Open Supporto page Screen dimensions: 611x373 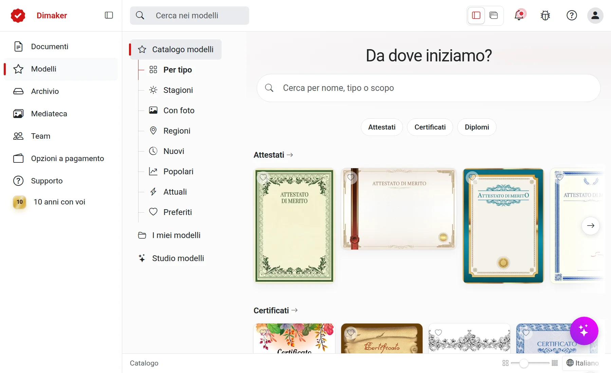61,181
